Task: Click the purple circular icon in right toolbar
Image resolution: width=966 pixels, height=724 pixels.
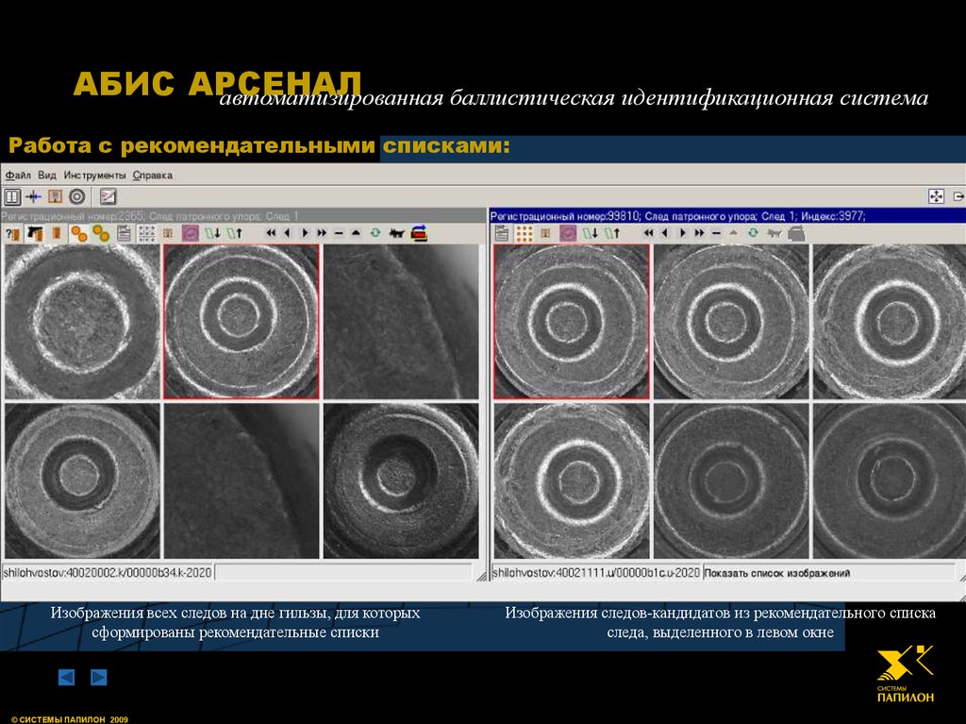Action: point(568,233)
